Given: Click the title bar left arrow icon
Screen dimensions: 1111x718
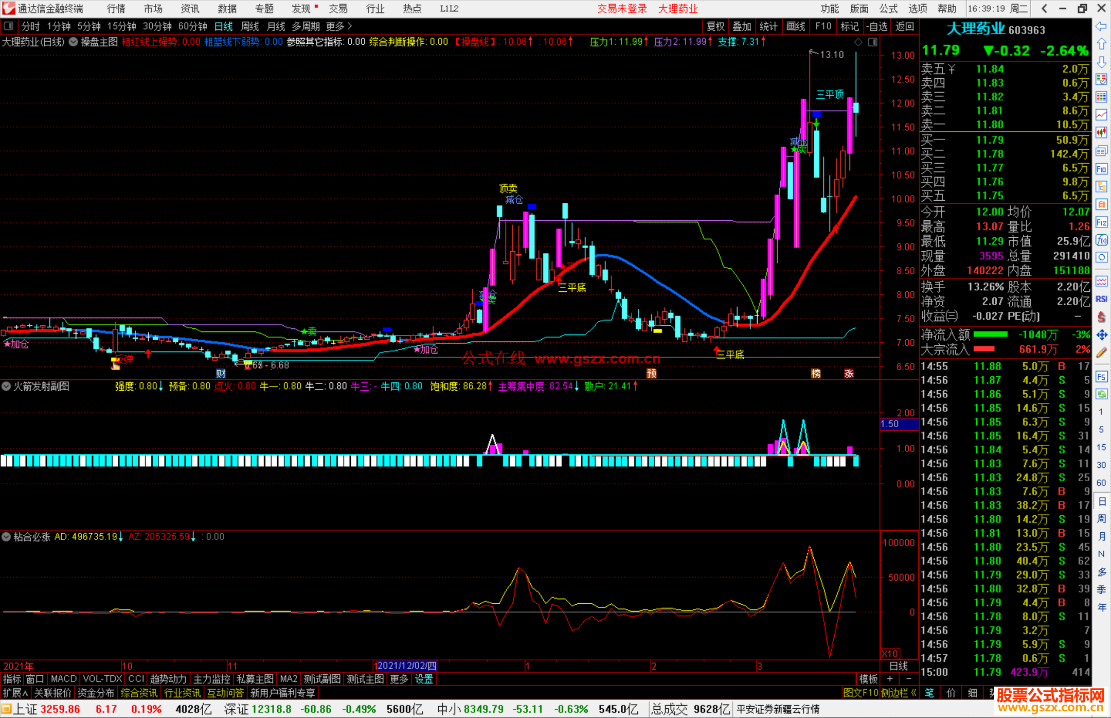Looking at the screenshot, I should [x=1044, y=9].
